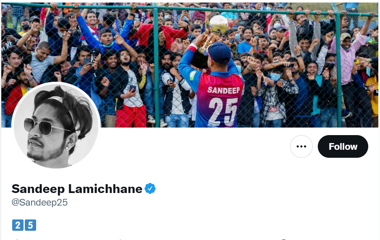Select the Sandeep Lamichhane display name
Screen dimensions: 380x240
coord(77,189)
